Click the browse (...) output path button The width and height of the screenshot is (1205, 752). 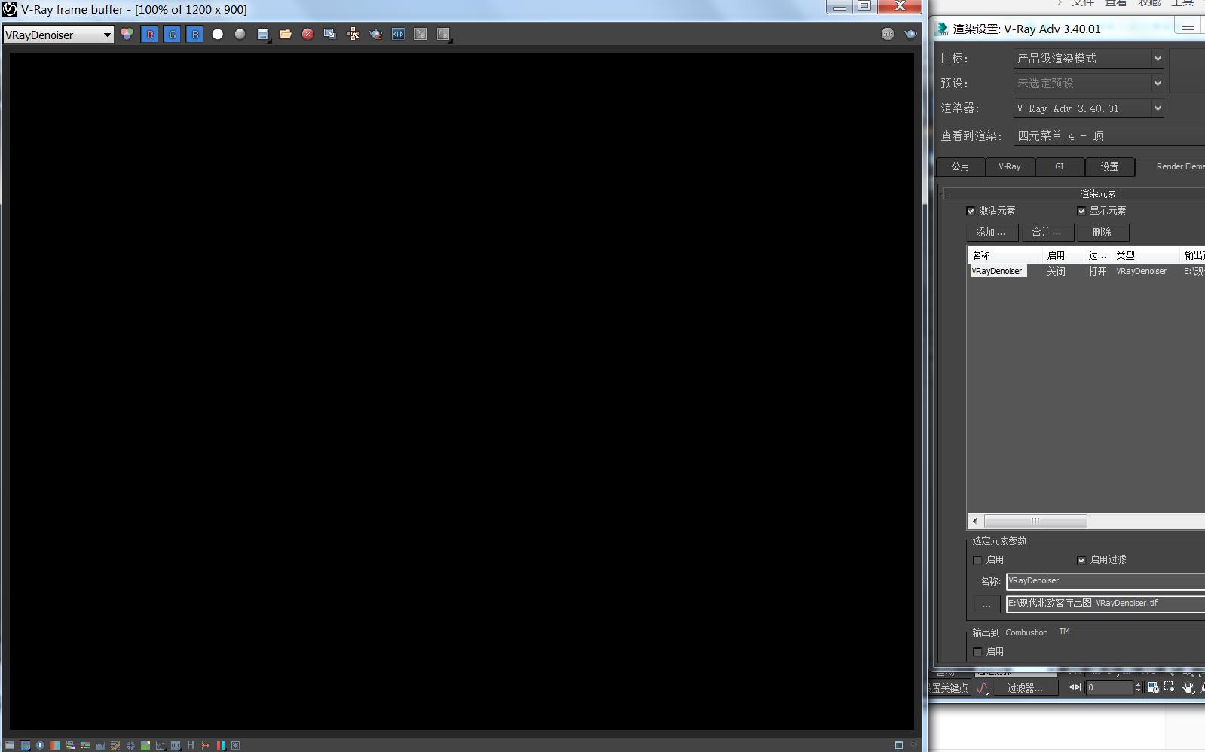click(986, 604)
